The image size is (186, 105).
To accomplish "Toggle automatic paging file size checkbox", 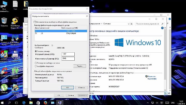I will click(x=35, y=22).
